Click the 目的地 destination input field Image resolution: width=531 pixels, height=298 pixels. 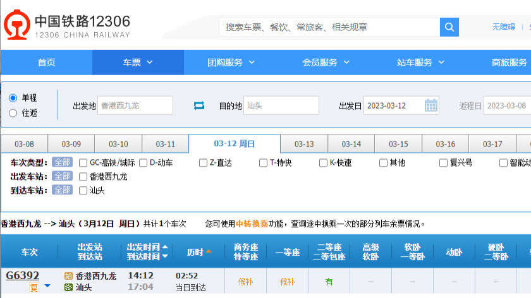(281, 105)
